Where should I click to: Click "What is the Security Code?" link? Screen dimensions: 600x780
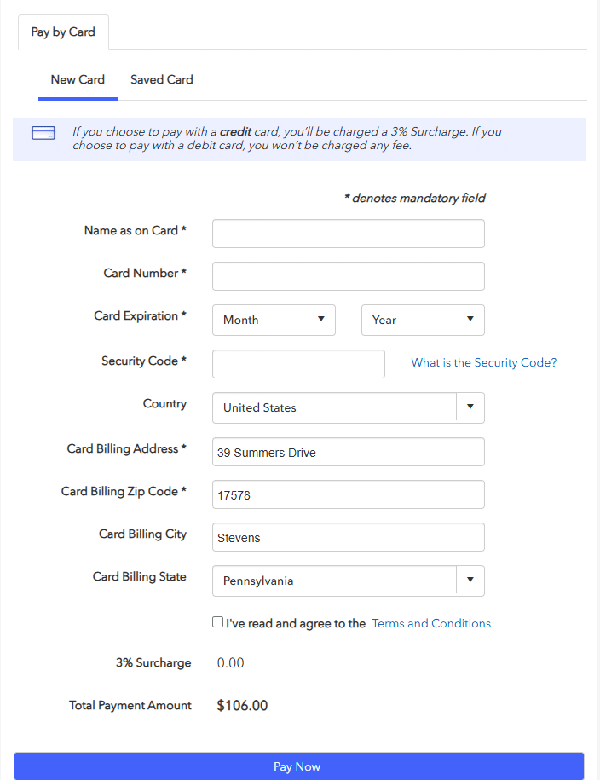click(483, 362)
